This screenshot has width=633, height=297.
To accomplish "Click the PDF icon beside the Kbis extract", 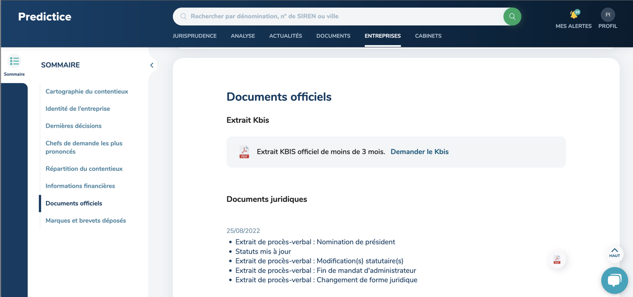I will 243,152.
